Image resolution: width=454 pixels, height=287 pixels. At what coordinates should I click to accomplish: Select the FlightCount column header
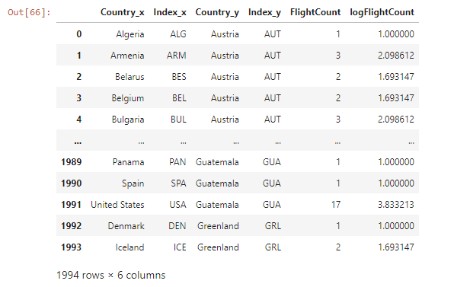tap(315, 12)
